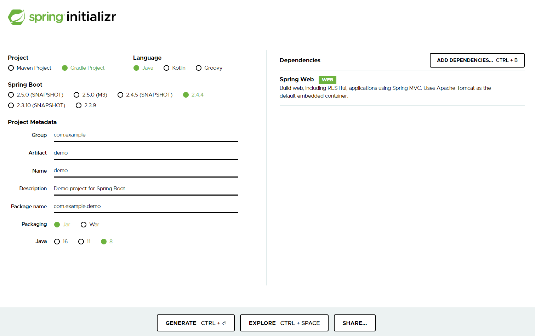Set packaging to Jar

pos(62,225)
